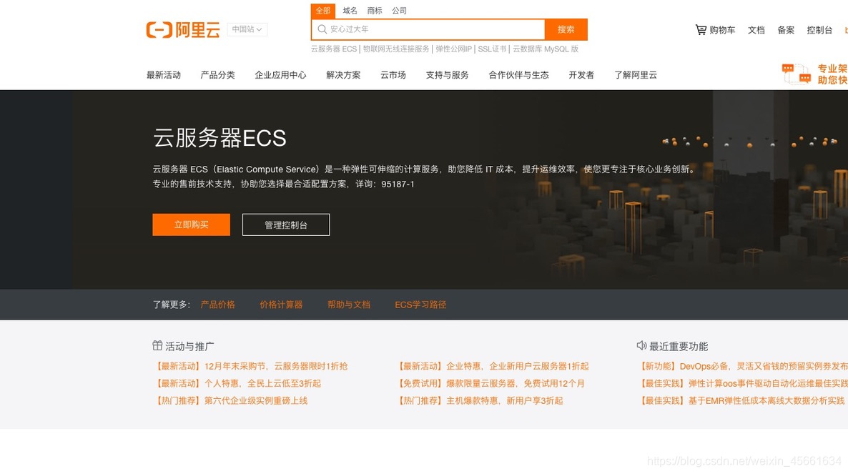Open 企业特惠，企业新用户云服务器1折起 link
This screenshot has width=848, height=474.
click(x=492, y=367)
